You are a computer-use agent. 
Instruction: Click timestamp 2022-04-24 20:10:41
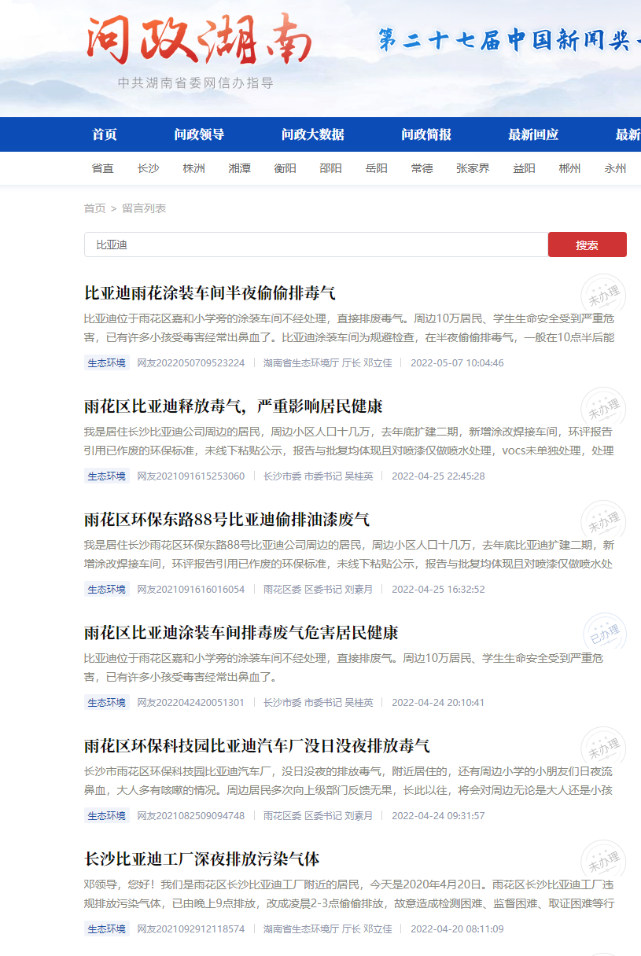pos(438,703)
